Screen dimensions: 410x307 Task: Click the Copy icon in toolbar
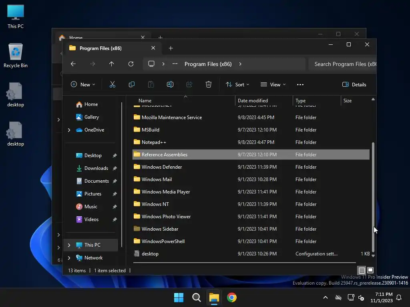131,84
